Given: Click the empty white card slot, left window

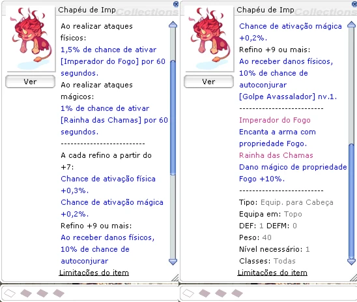Looking at the screenshot, I should point(10,293).
